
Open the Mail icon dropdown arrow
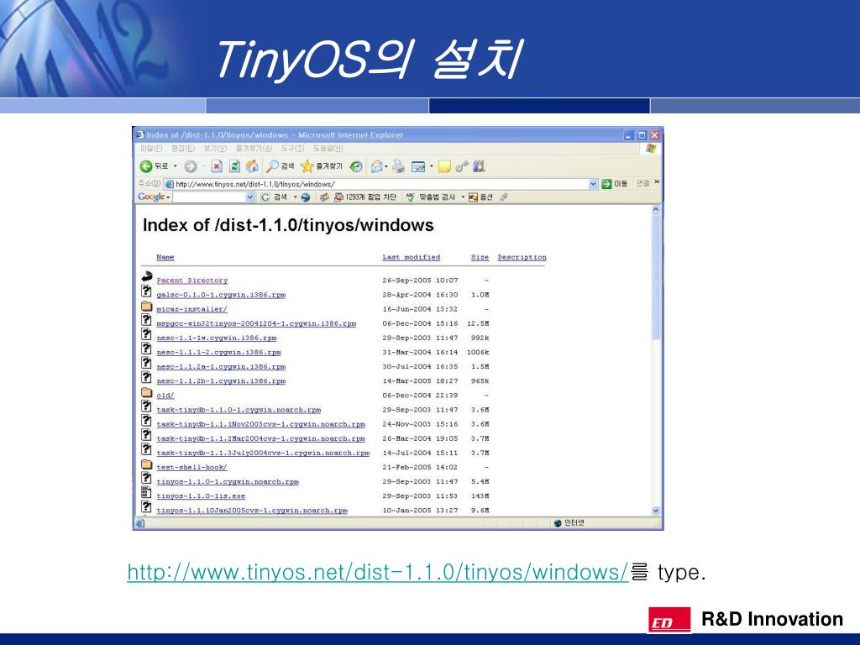pos(386,166)
